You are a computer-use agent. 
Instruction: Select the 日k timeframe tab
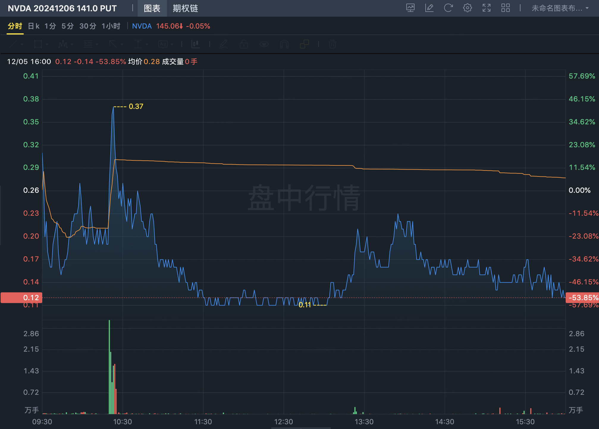[34, 26]
